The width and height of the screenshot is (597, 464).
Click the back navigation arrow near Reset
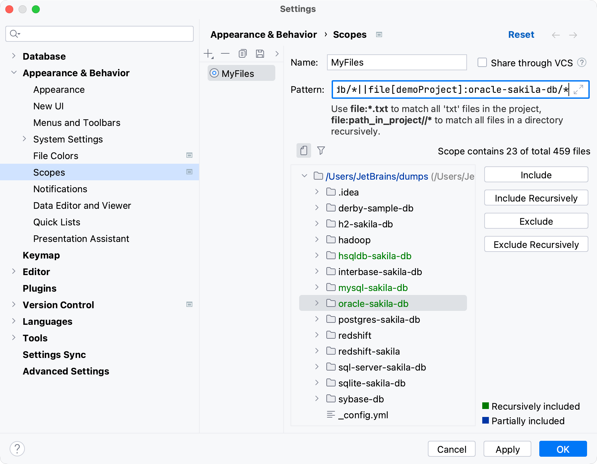coord(556,35)
